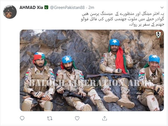Click the shield emblem watermark in photo
The width and height of the screenshot is (168, 126).
point(158,35)
